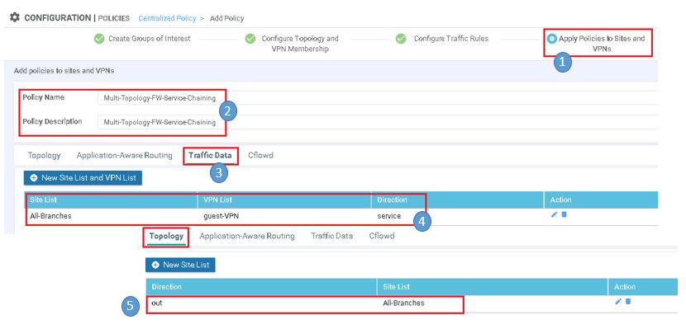Viewport: 686px width, 329px height.
Task: Click the Apply Policies step circle icon
Action: [x=552, y=39]
